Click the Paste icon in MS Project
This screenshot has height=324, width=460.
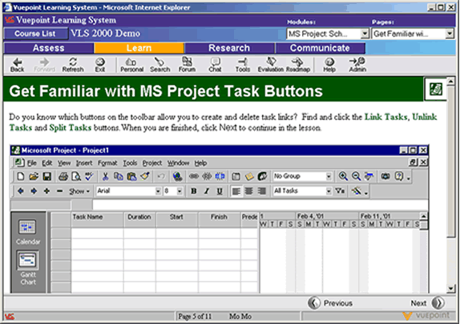(131, 176)
